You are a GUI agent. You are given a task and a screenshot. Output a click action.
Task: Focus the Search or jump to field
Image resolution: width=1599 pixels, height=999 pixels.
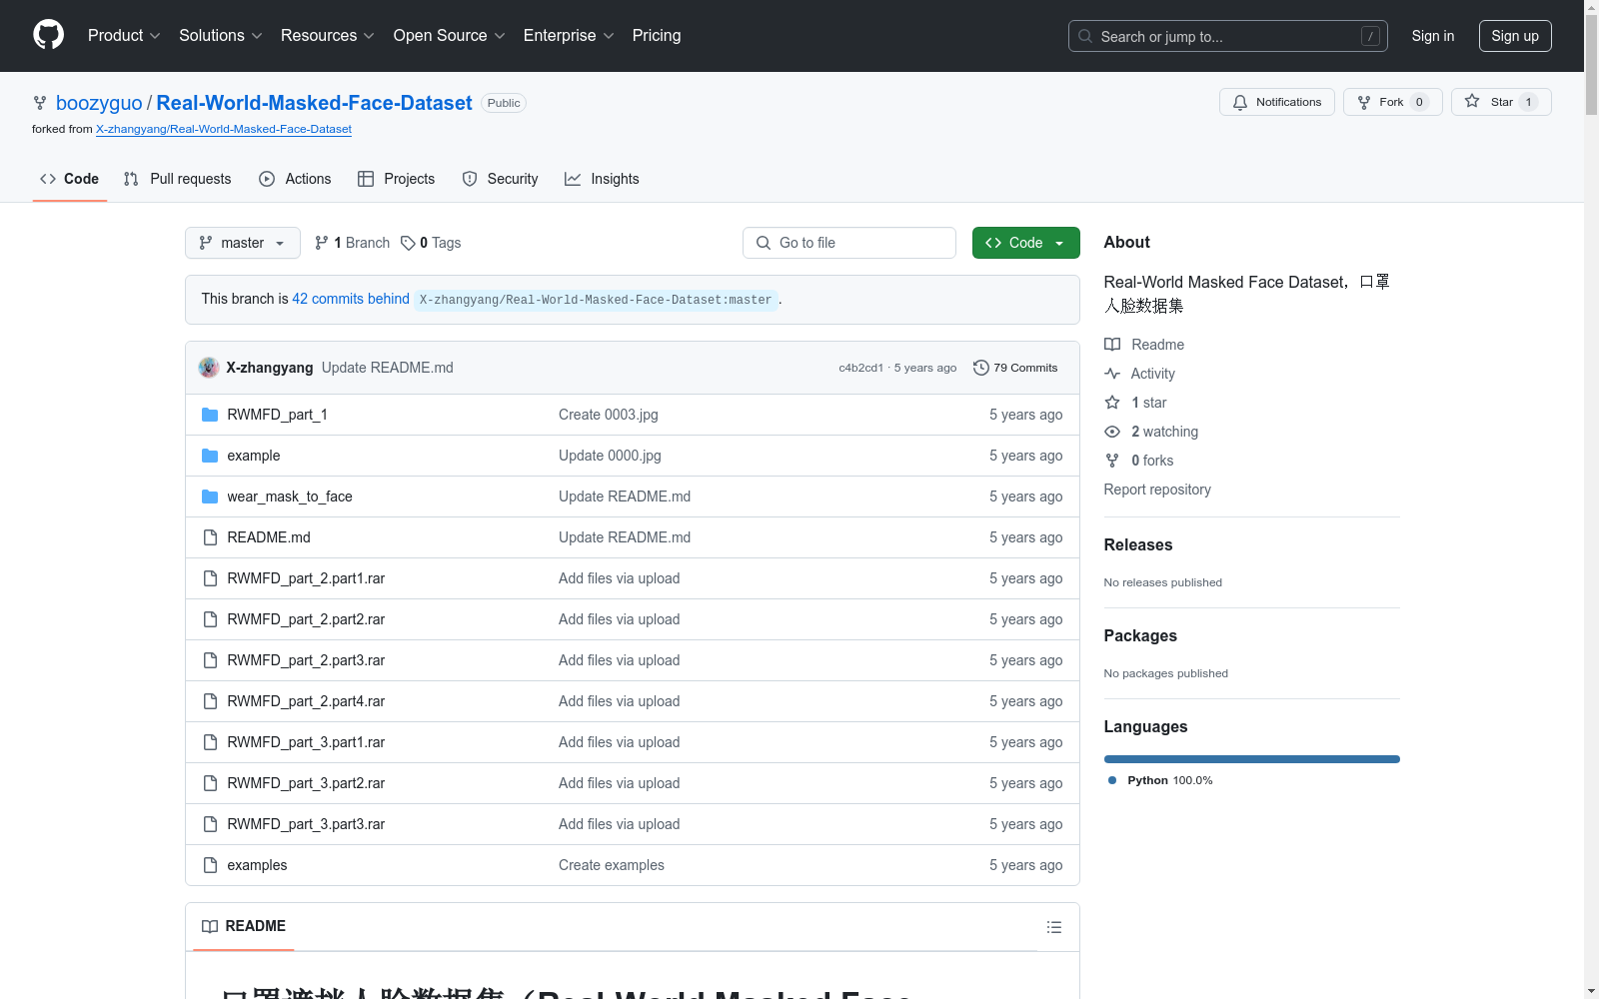[1227, 36]
